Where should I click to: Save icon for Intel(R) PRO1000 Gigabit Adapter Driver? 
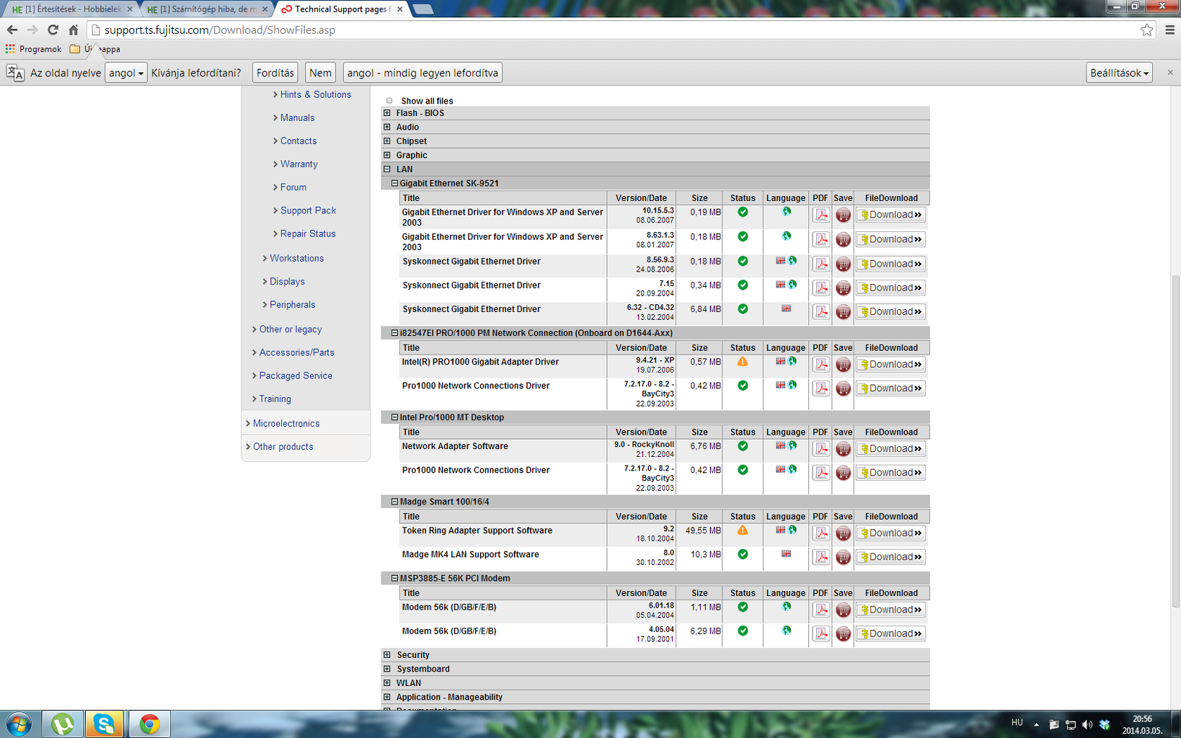click(x=843, y=364)
